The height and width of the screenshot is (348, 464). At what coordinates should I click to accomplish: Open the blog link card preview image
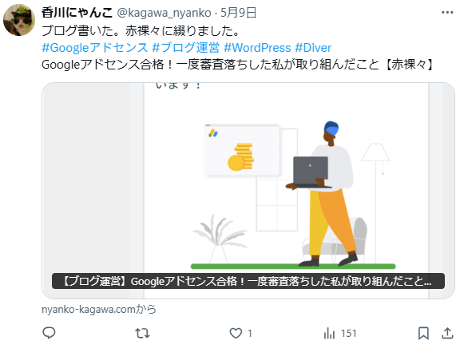click(x=248, y=191)
